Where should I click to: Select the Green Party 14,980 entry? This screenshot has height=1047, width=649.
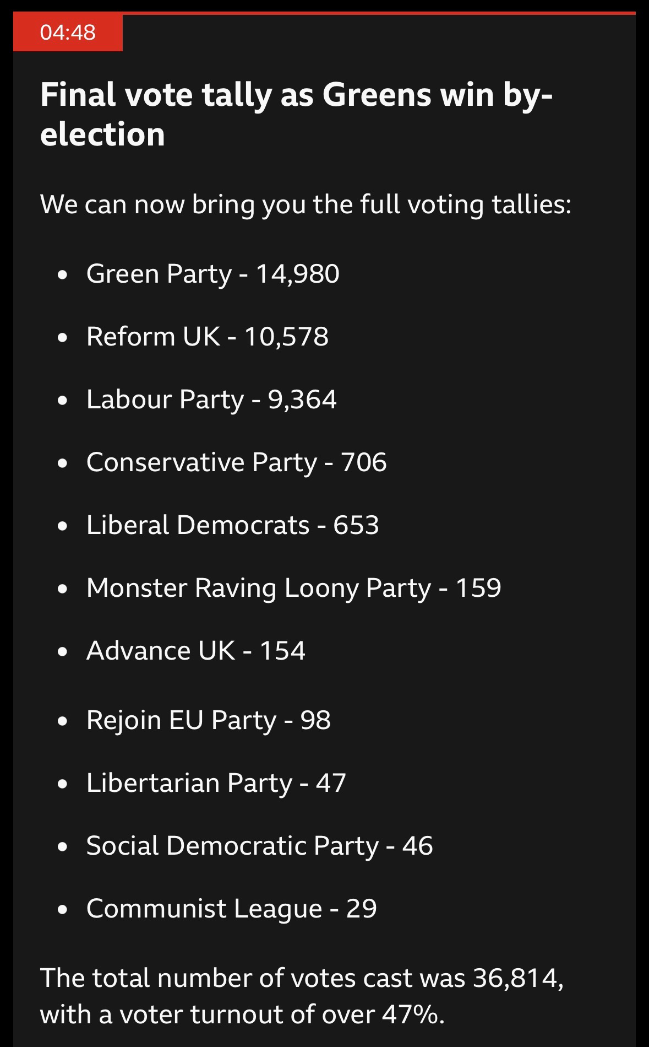212,274
